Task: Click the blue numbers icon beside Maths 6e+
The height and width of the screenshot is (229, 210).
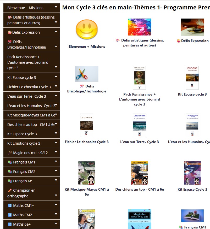Action: tap(10, 224)
